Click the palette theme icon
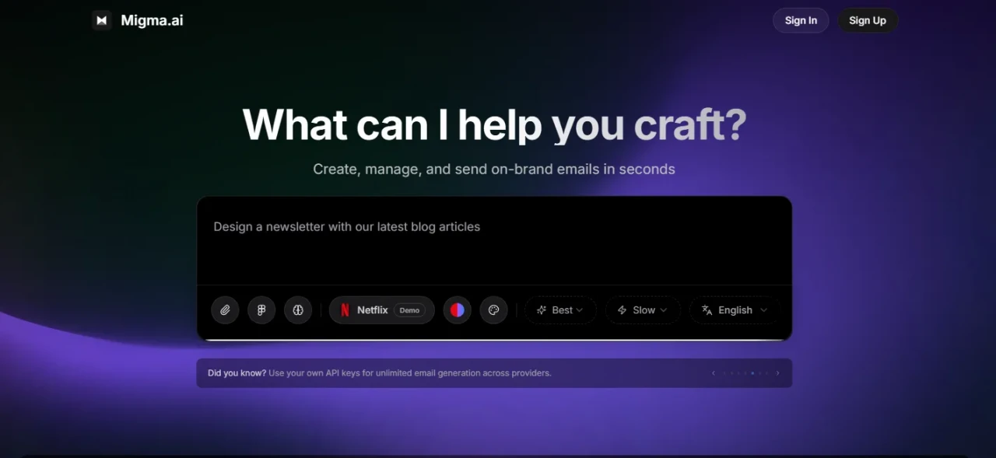The image size is (996, 458). click(x=493, y=310)
